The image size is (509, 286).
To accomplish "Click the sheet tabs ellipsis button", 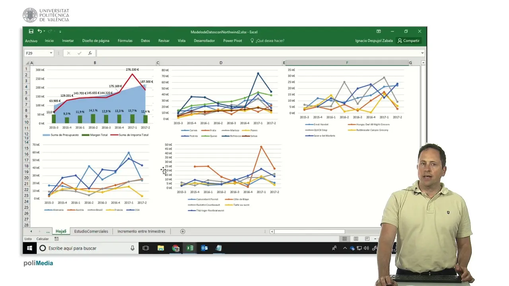I will 48,232.
